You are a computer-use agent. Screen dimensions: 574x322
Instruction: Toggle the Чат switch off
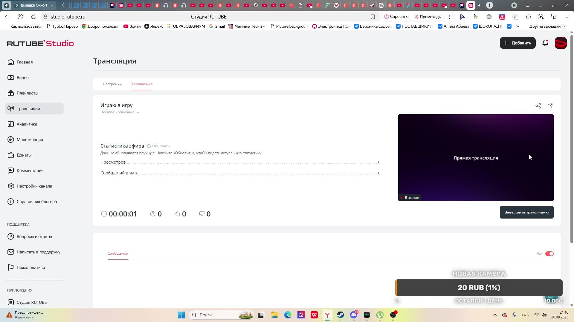(x=549, y=254)
